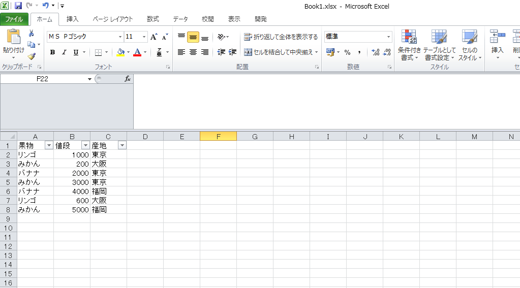Apply comma style number format
Screen dimensions: 520x288
(x=359, y=52)
